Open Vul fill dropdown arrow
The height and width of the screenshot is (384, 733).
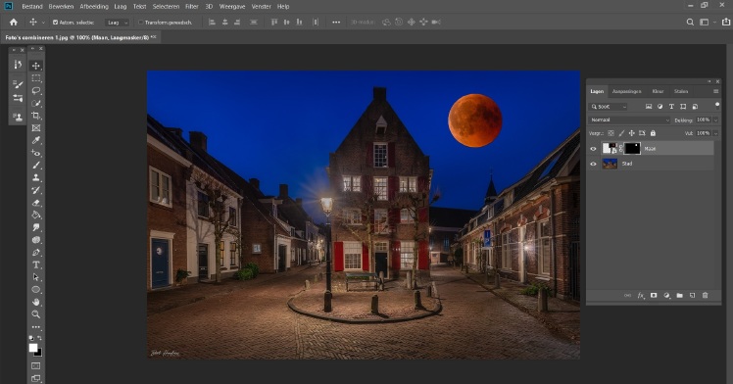(x=715, y=133)
